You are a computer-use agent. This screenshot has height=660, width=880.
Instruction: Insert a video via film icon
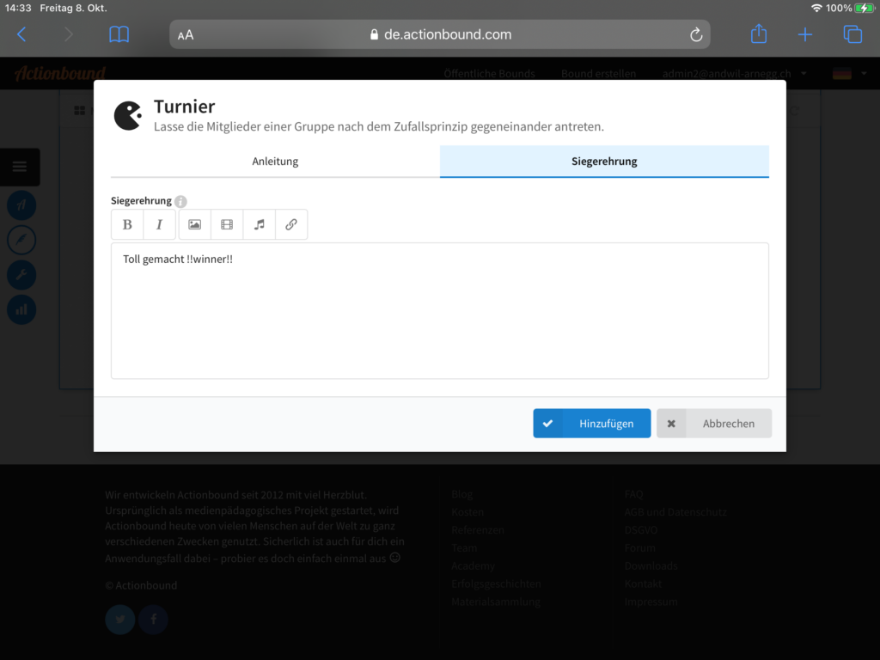click(x=227, y=224)
